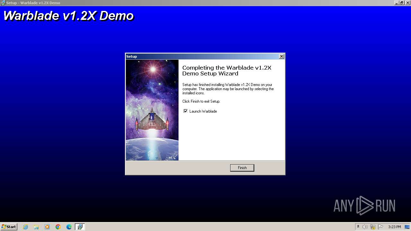Click the 'Setup' dialog title bar text

click(x=132, y=56)
